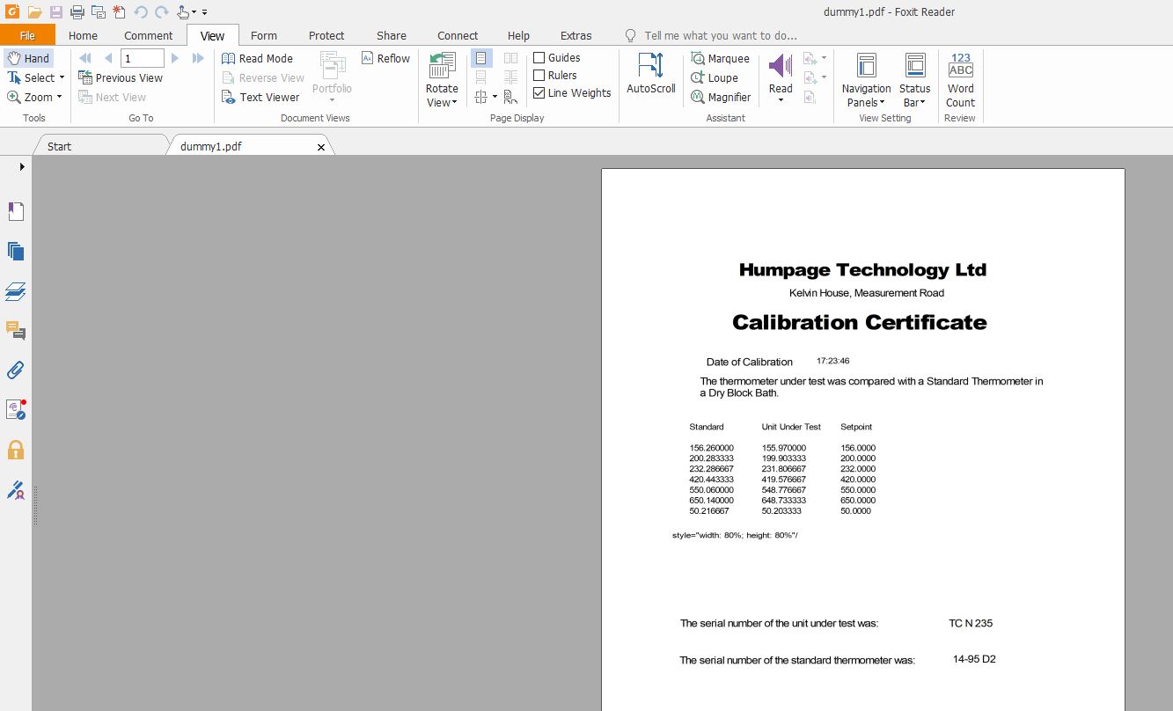
Task: Switch to the Connect ribbon tab
Action: coord(458,35)
